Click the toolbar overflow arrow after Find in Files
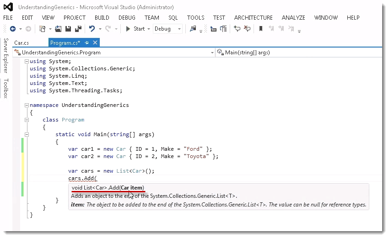Image resolution: width=389 pixels, height=238 pixels. (x=201, y=31)
